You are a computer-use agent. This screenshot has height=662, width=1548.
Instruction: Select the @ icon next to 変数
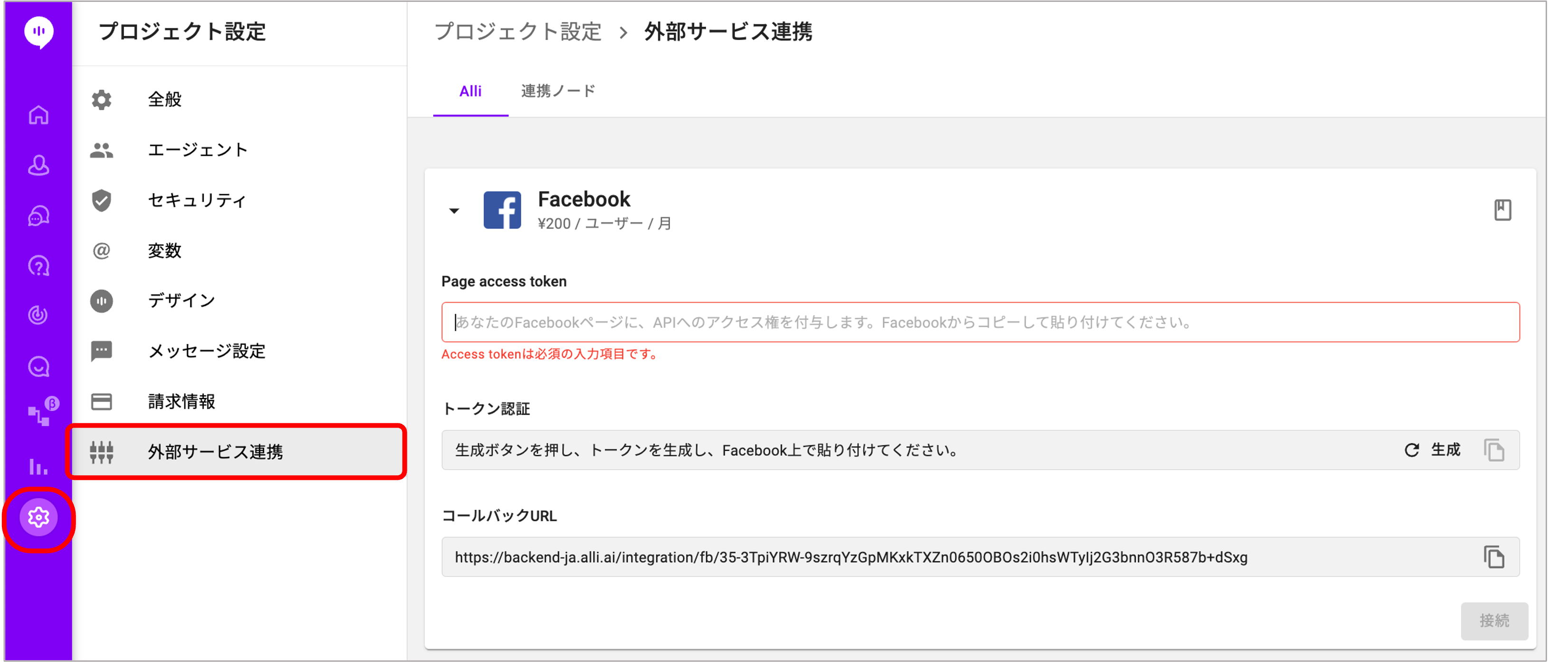101,251
